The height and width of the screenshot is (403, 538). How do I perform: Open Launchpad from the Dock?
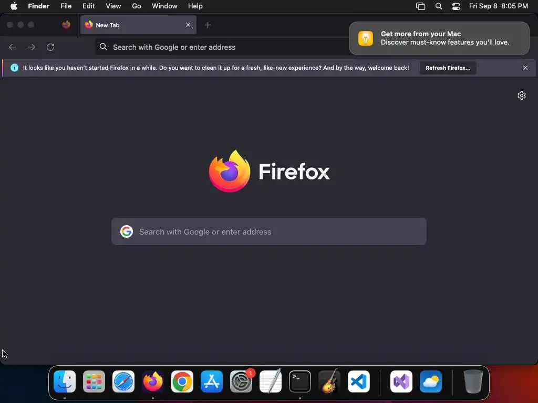[94, 381]
